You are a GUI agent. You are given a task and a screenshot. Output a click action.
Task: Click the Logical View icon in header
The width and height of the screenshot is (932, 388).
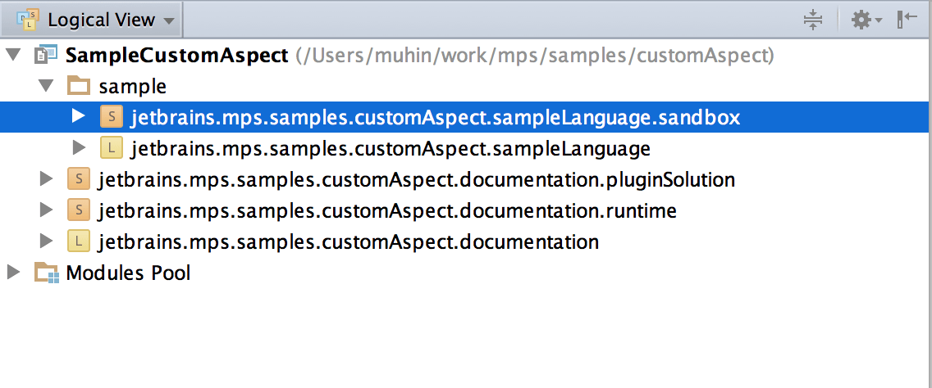tap(28, 20)
